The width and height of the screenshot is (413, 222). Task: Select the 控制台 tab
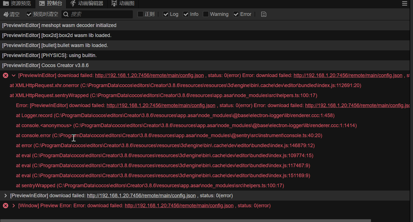coord(51,4)
